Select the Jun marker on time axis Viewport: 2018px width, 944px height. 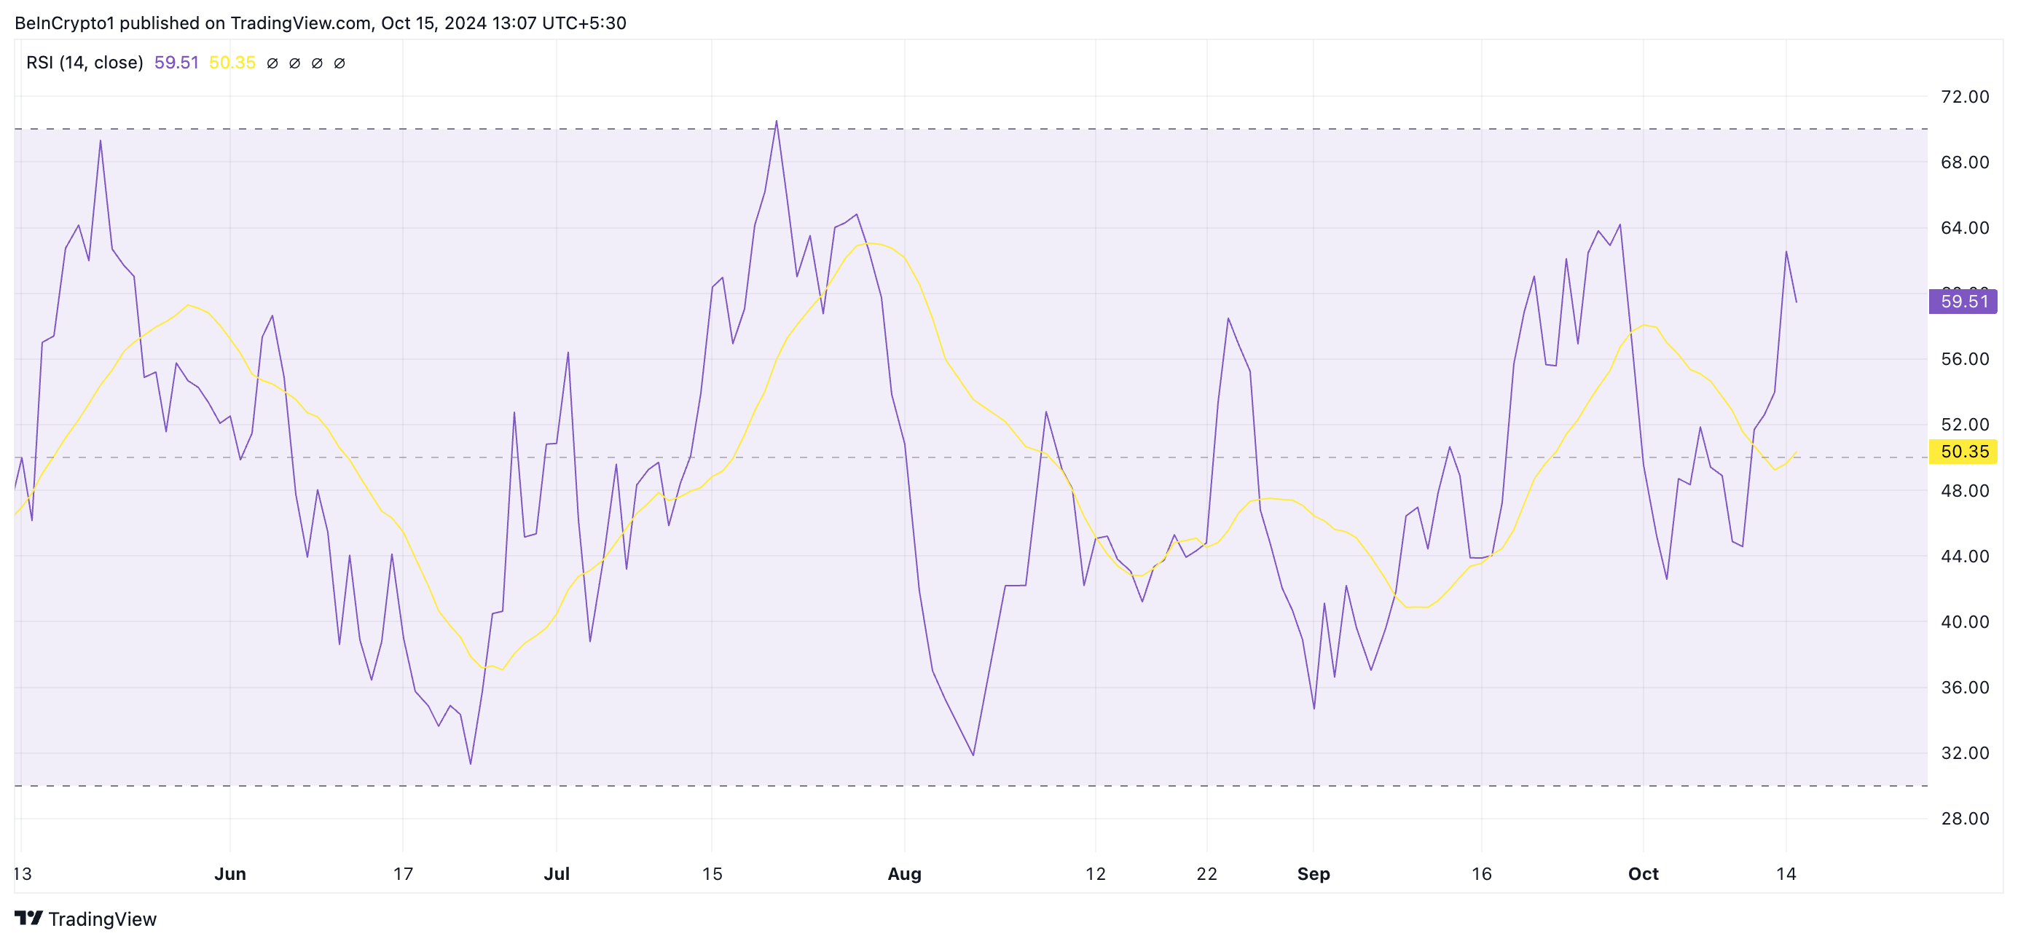point(230,873)
